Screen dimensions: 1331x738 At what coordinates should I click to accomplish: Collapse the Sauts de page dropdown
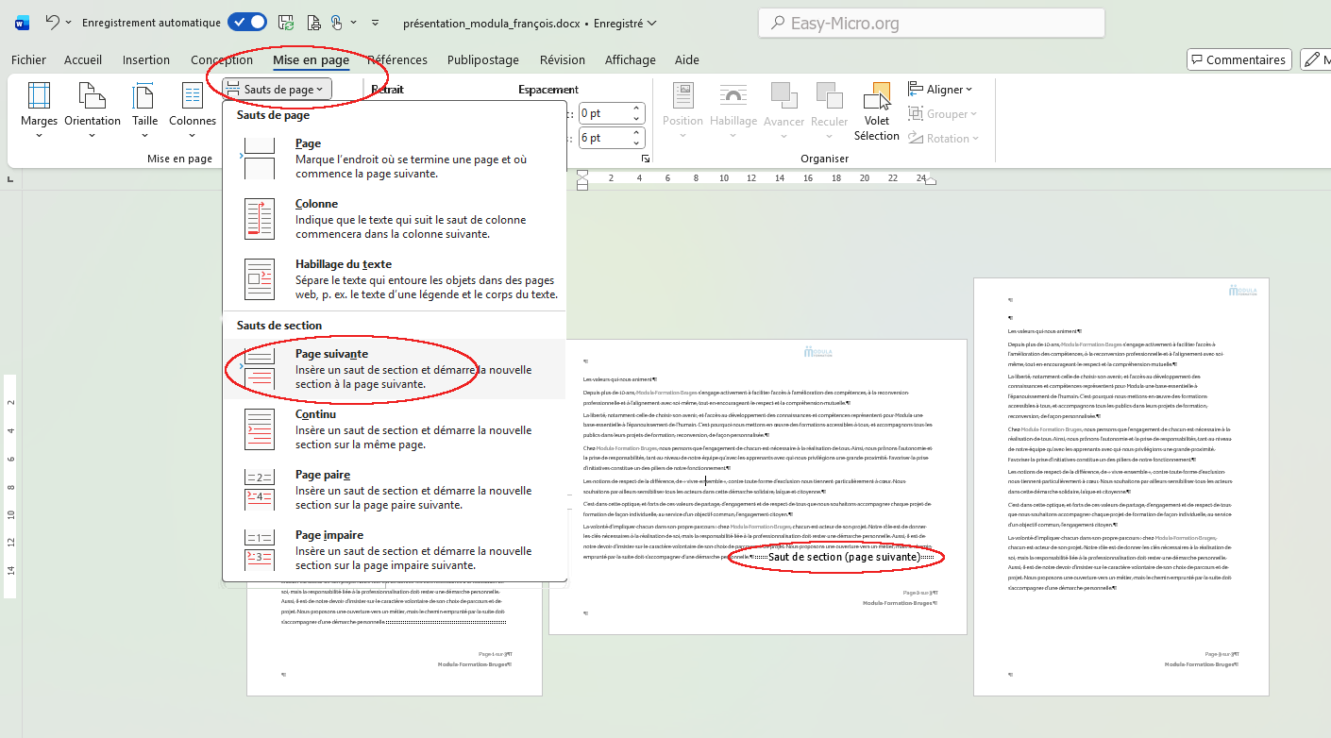coord(278,90)
